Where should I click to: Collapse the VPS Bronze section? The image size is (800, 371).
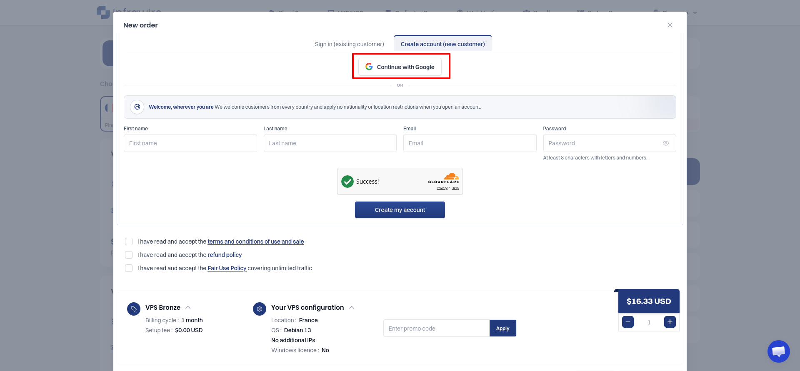[188, 307]
